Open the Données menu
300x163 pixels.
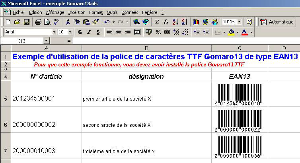(130, 12)
